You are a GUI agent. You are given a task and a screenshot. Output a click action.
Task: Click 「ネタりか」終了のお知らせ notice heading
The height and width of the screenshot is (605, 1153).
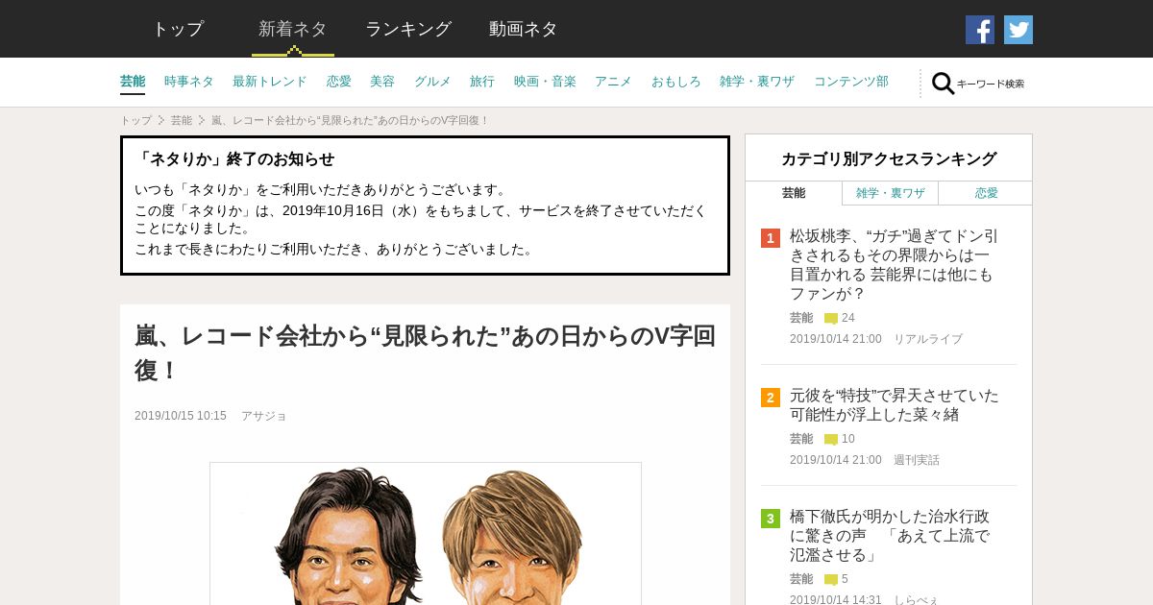234,159
